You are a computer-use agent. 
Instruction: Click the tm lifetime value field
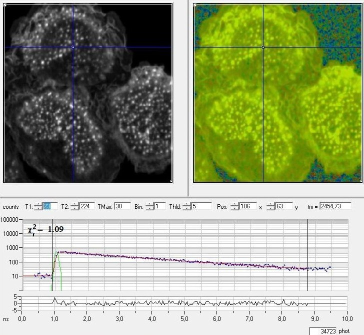(335, 206)
